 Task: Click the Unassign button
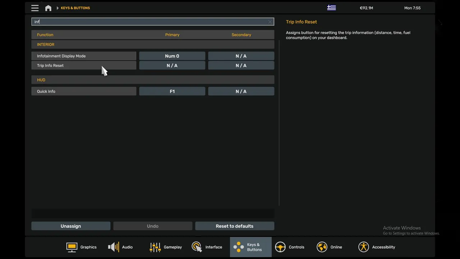tap(71, 226)
